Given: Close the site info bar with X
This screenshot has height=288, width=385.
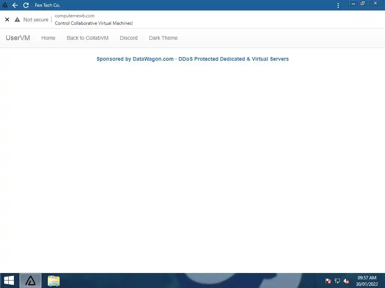Looking at the screenshot, I should [7, 19].
